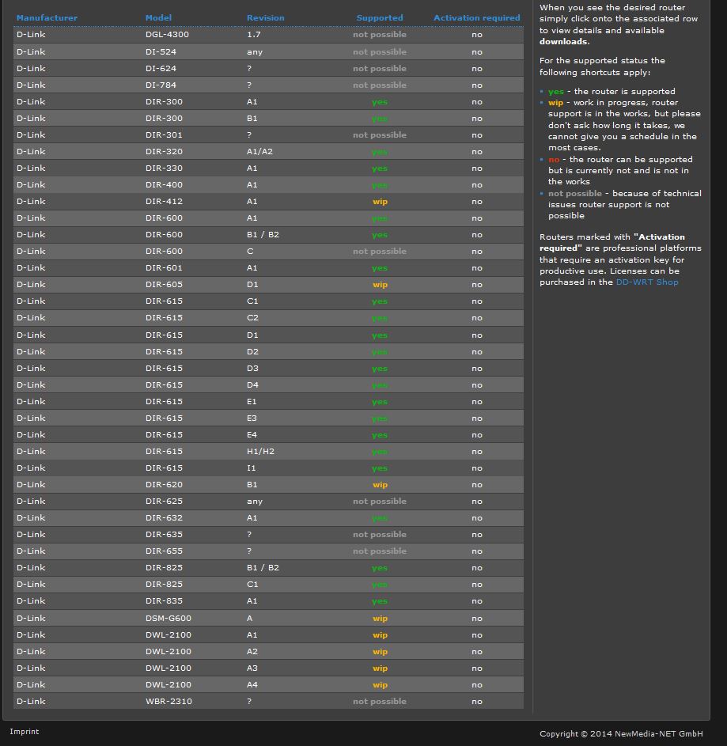Screen dimensions: 727x746
Task: Click DIR-300 in the B1 revision row
Action: [x=164, y=119]
